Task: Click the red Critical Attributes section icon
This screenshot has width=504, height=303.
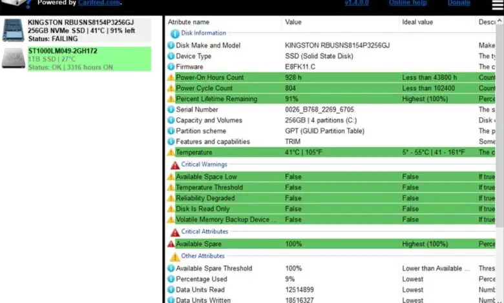Action: 175,232
